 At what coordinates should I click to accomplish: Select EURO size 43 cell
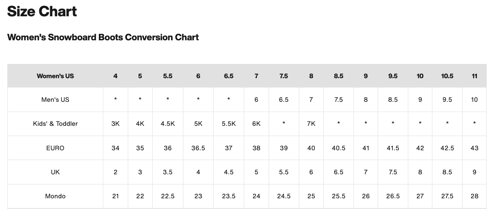click(x=474, y=148)
